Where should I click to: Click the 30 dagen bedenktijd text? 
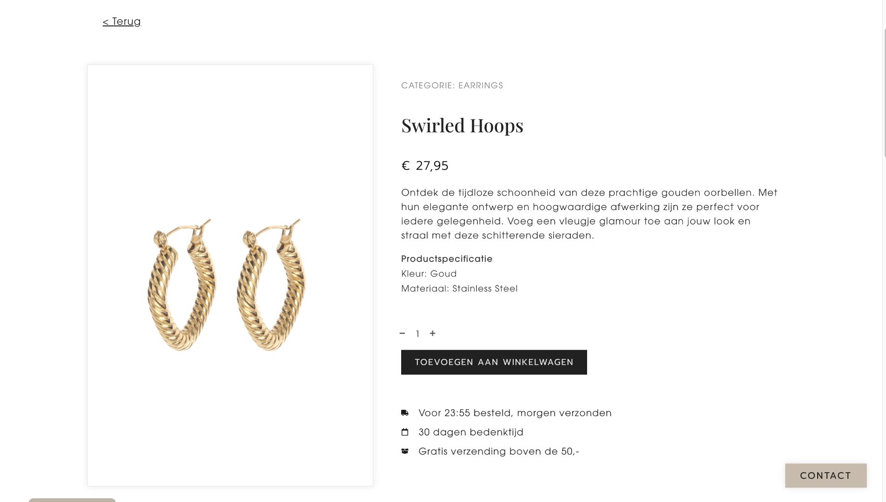pos(470,432)
